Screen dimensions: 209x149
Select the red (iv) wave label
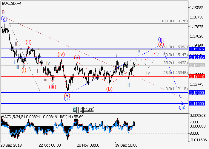pos(61,54)
